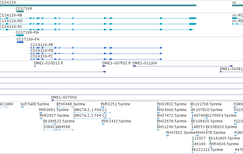This screenshot has width=243, height=154.
Task: Select the cic gene label
Action: click(234, 3)
